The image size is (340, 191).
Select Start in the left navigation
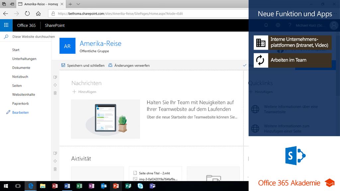pos(16,50)
